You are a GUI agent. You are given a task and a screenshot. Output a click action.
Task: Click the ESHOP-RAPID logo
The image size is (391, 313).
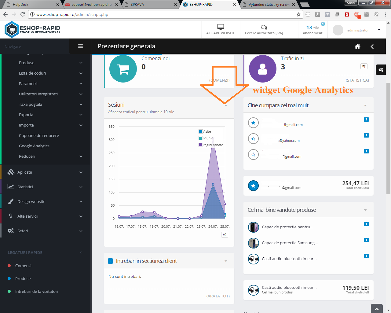33,29
